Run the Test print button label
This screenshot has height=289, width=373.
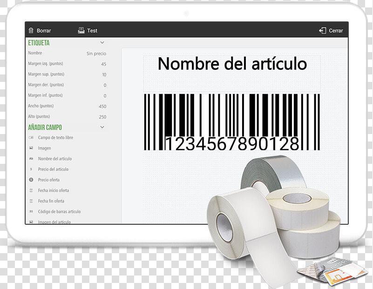tap(92, 30)
